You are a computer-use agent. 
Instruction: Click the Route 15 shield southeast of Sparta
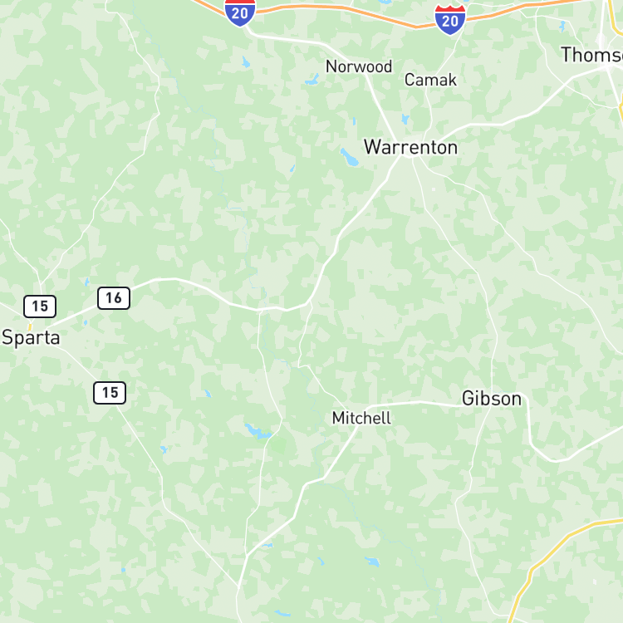pyautogui.click(x=110, y=393)
